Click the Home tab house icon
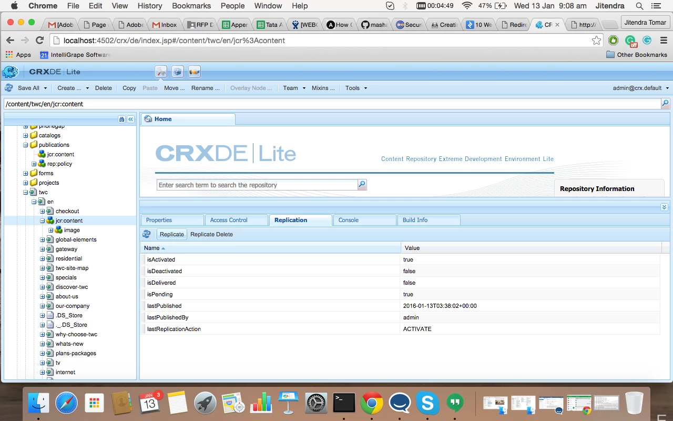This screenshot has height=421, width=673. pos(148,119)
